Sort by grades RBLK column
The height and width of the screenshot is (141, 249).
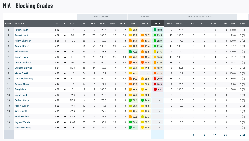[145, 24]
